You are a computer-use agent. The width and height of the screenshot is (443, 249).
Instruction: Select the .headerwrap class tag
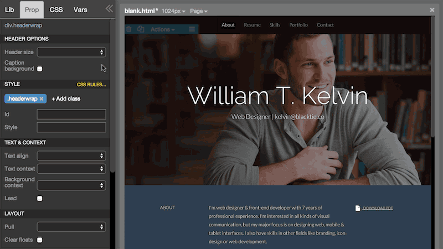(22, 99)
